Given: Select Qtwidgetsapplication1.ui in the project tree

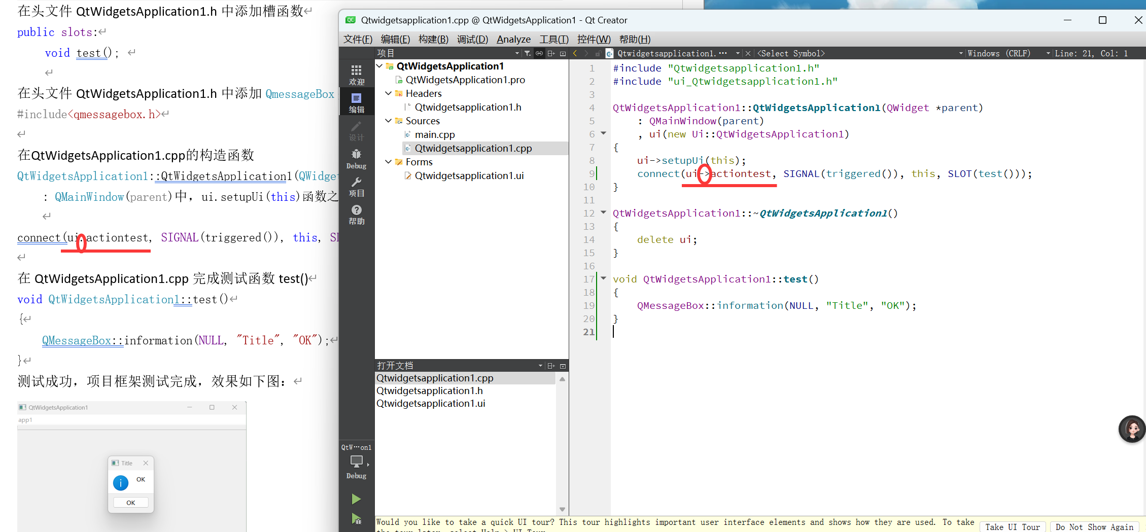Looking at the screenshot, I should pos(469,175).
